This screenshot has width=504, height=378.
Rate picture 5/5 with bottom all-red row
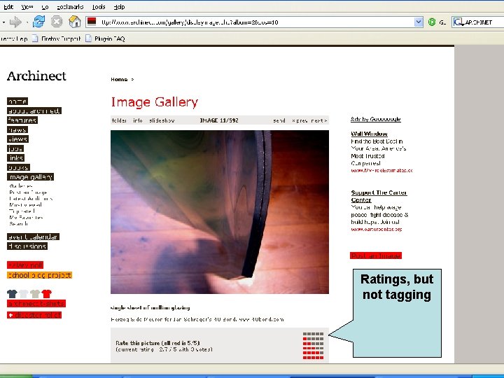(x=313, y=358)
